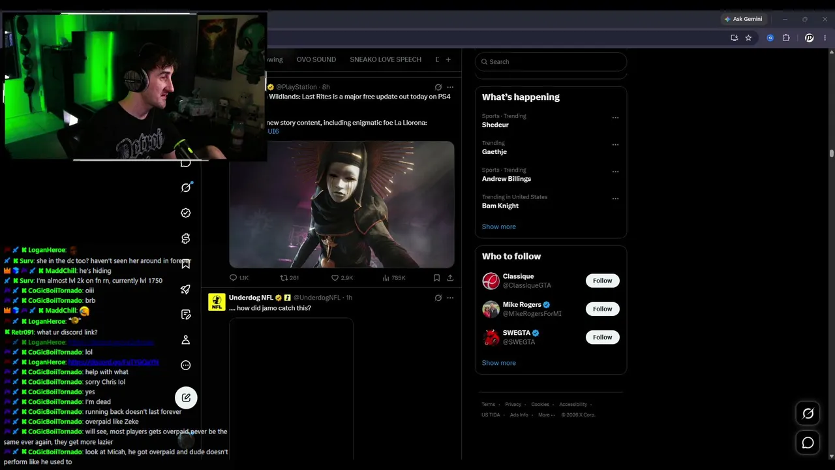Image resolution: width=835 pixels, height=470 pixels.
Task: Open the Terms footer link
Action: tap(489, 405)
